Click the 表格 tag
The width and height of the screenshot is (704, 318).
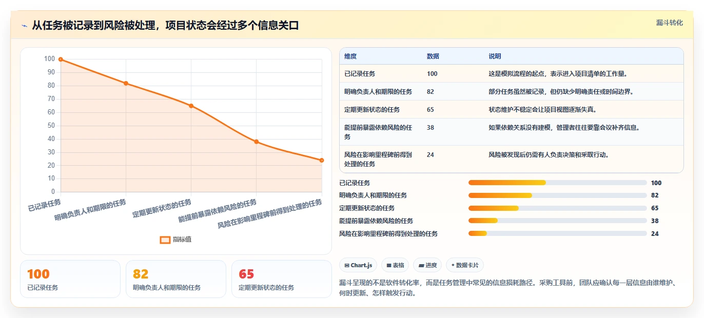[395, 265]
